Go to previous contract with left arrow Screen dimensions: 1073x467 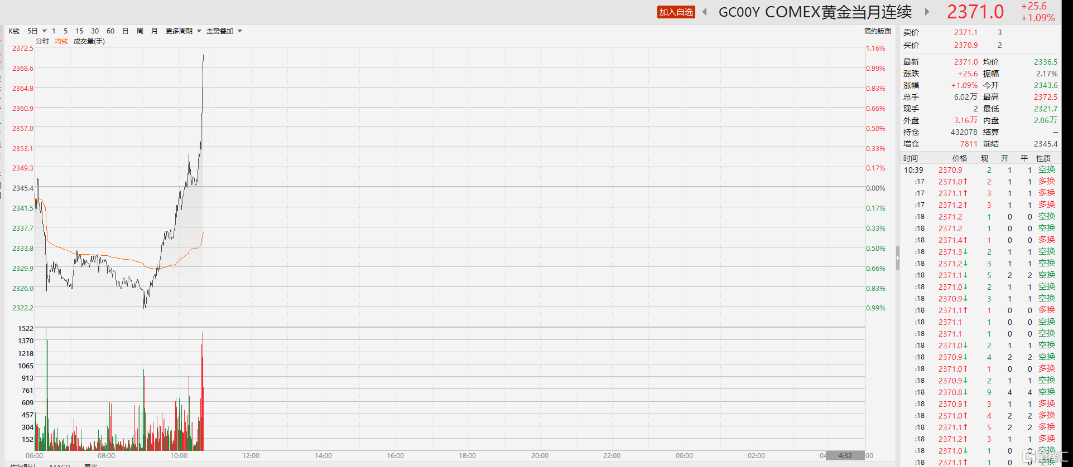(705, 12)
